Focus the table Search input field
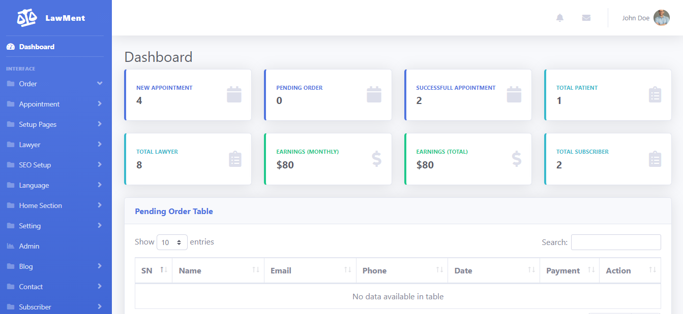 [616, 242]
